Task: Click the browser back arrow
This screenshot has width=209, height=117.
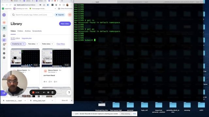Action: pyautogui.click(x=3, y=5)
